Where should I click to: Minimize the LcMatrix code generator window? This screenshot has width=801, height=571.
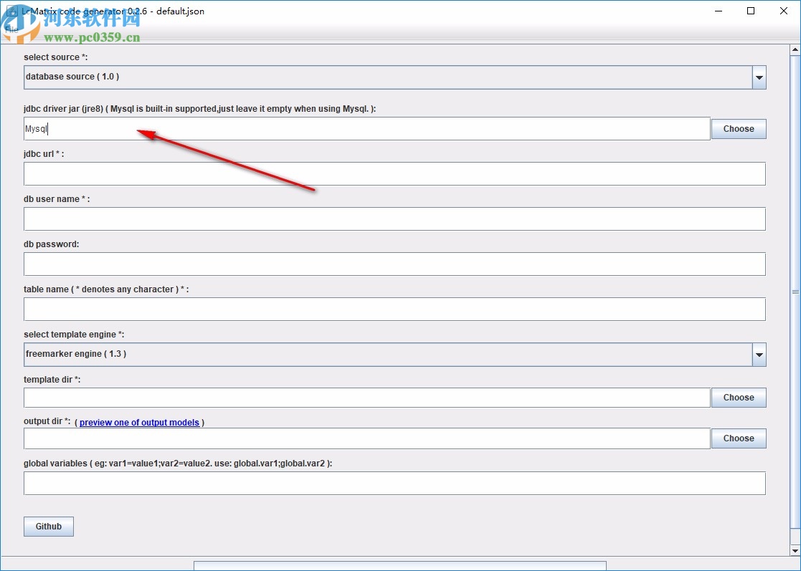click(719, 11)
